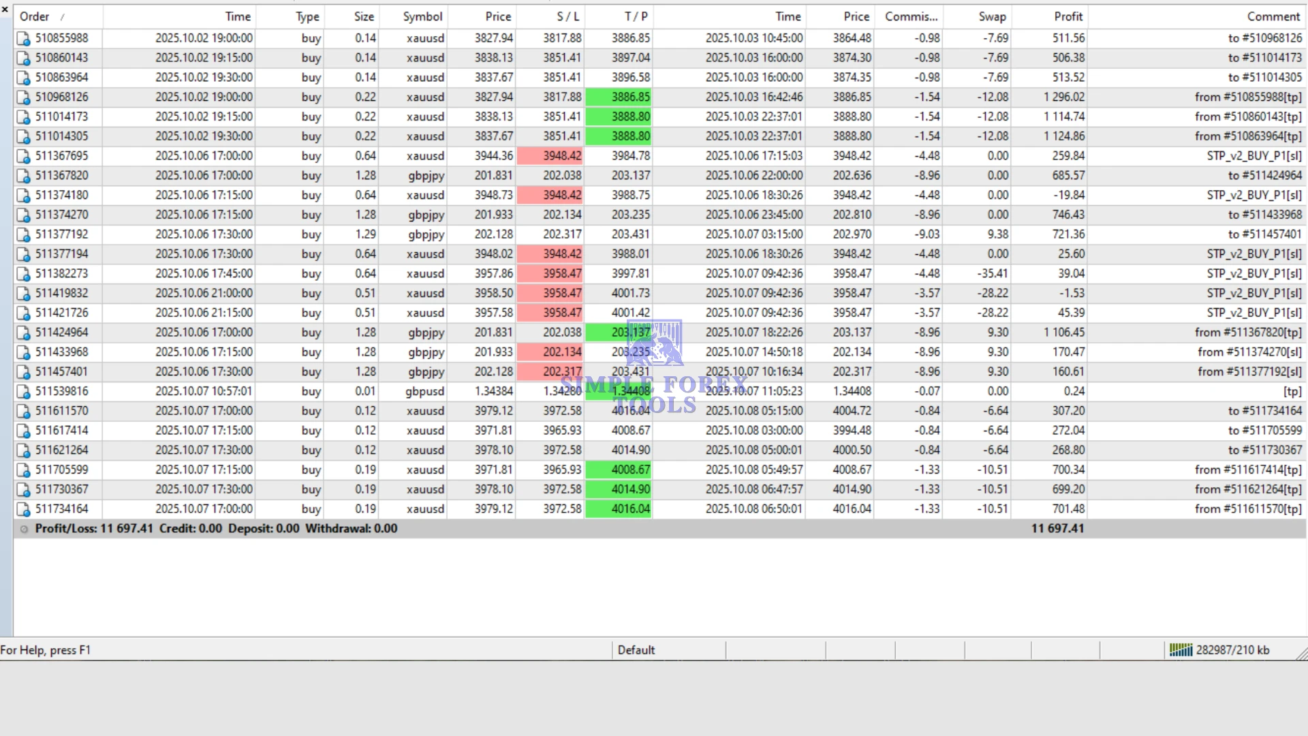Click the document icon next to order 511539816
The width and height of the screenshot is (1308, 736).
[24, 392]
